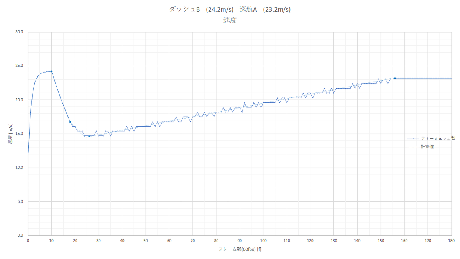The height and width of the screenshot is (259, 460).
Task: Click the y-axis value '15.0'
Action: tap(19, 134)
